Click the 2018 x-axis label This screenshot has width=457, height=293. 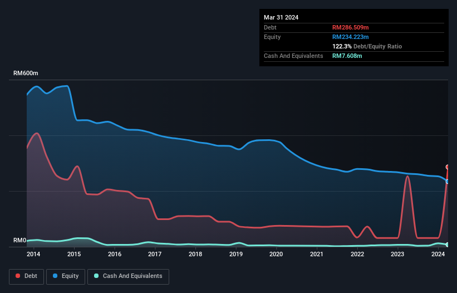[195, 254]
